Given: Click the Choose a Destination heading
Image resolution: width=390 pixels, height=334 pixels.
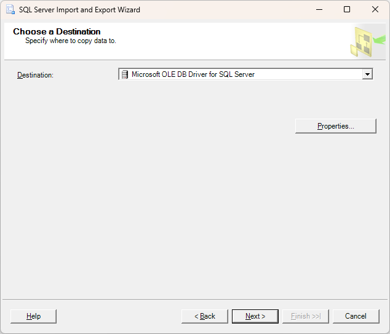Looking at the screenshot, I should [x=57, y=31].
